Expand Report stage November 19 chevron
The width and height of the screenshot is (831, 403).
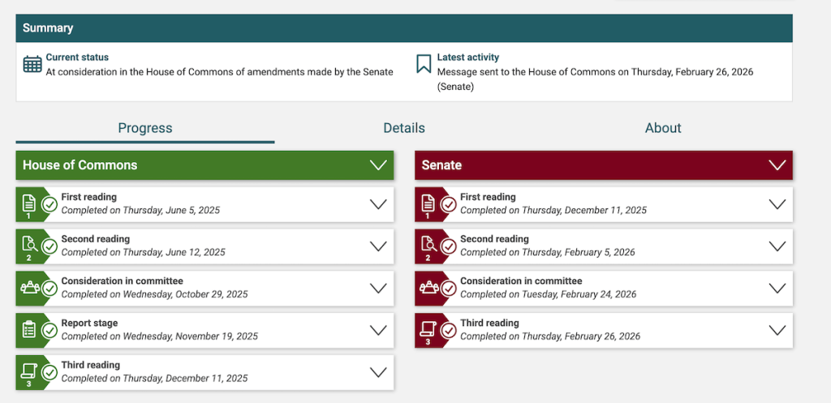tap(378, 331)
